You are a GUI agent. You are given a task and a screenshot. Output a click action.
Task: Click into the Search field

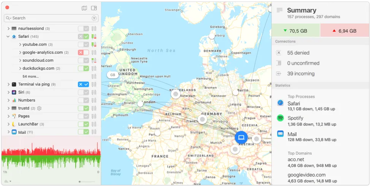(x=51, y=18)
